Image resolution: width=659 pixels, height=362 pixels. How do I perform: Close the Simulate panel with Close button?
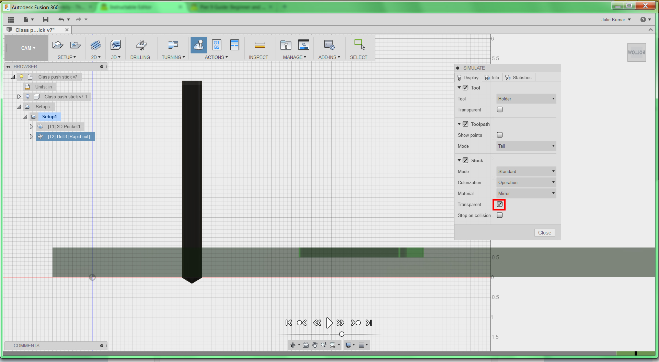pyautogui.click(x=545, y=233)
